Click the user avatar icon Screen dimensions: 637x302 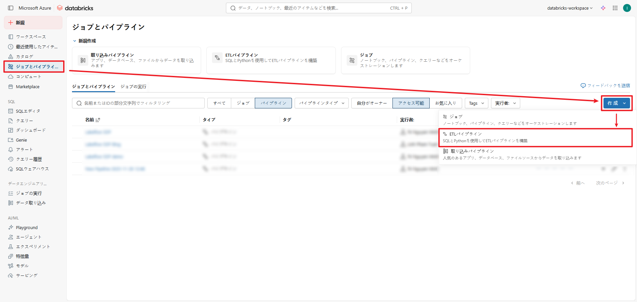click(x=627, y=8)
